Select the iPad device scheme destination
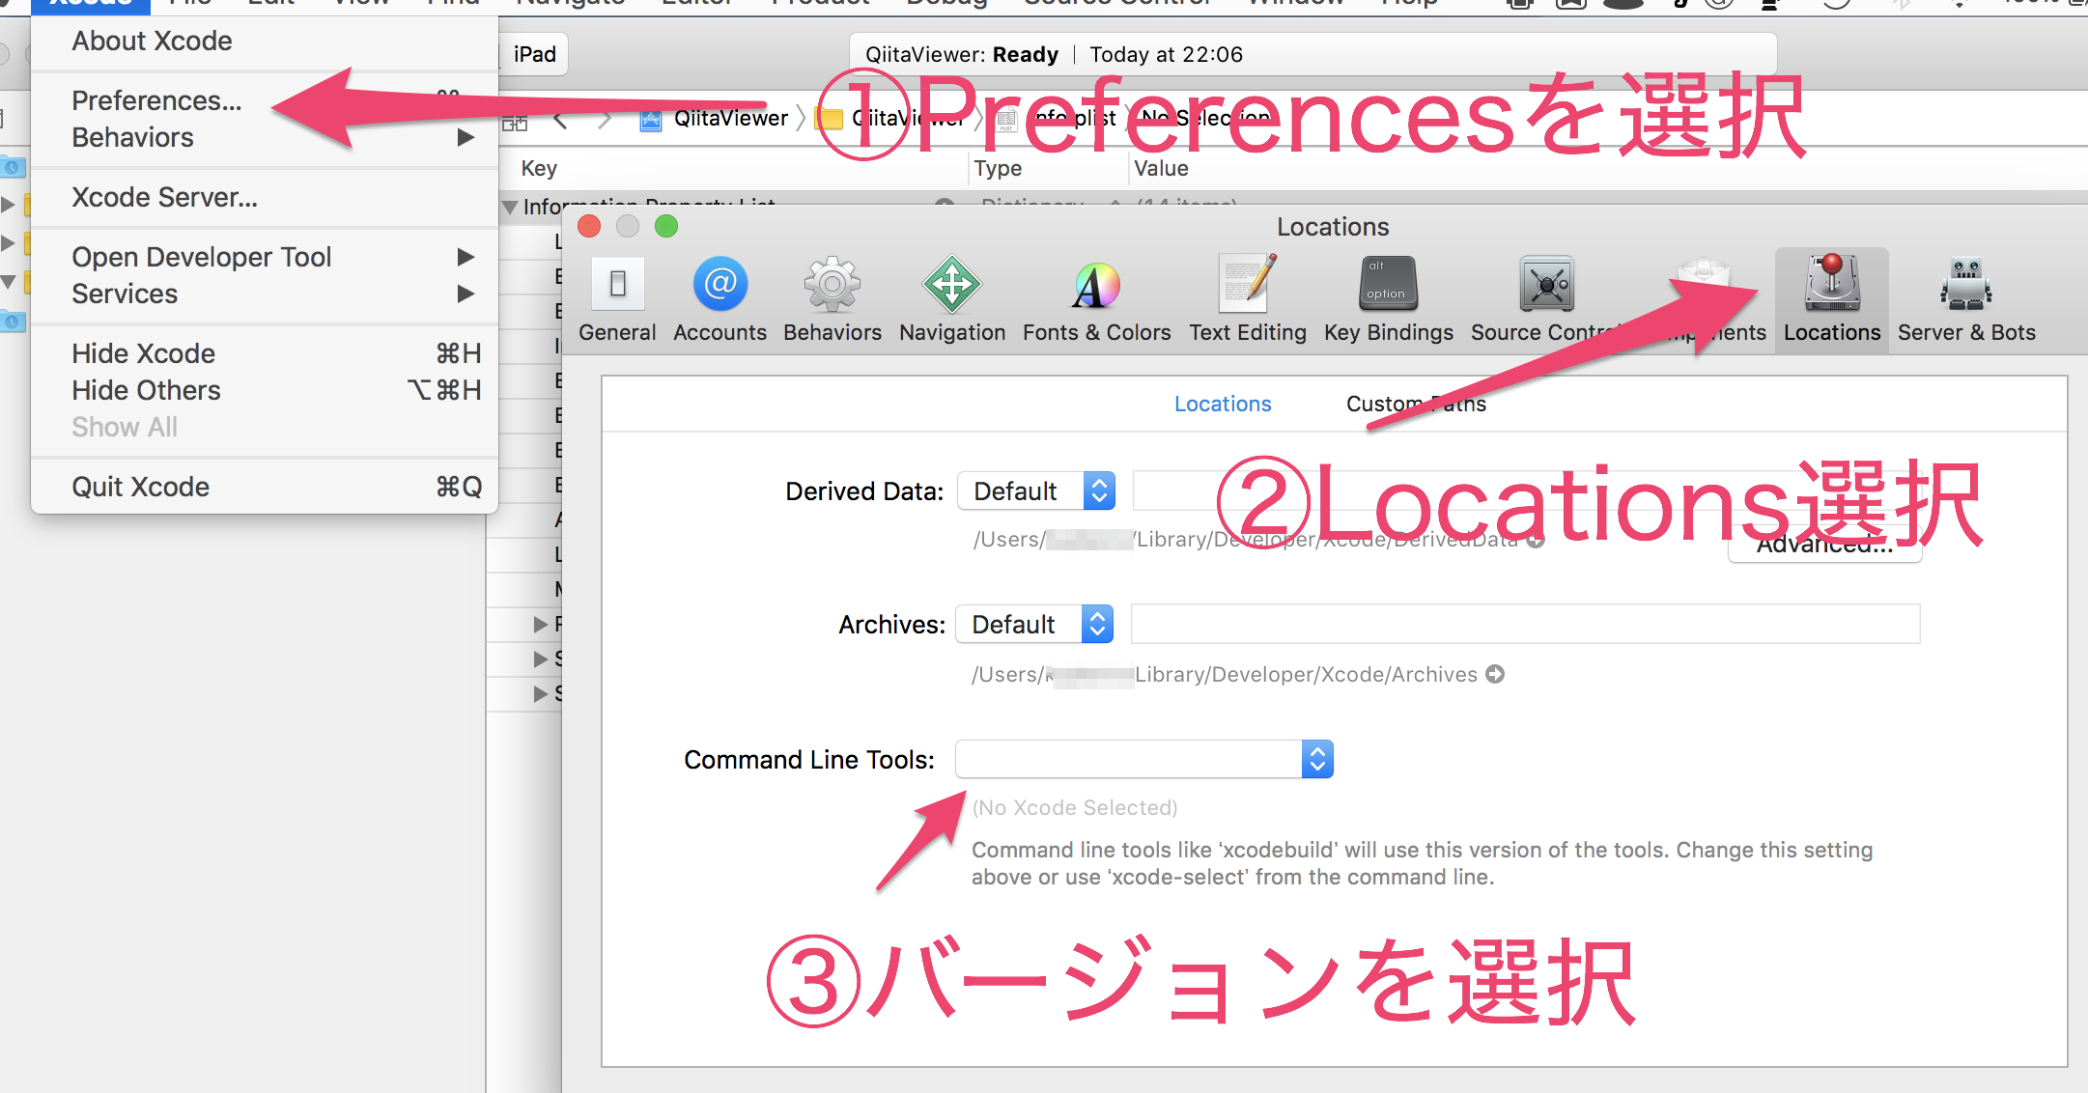This screenshot has width=2088, height=1093. [534, 54]
